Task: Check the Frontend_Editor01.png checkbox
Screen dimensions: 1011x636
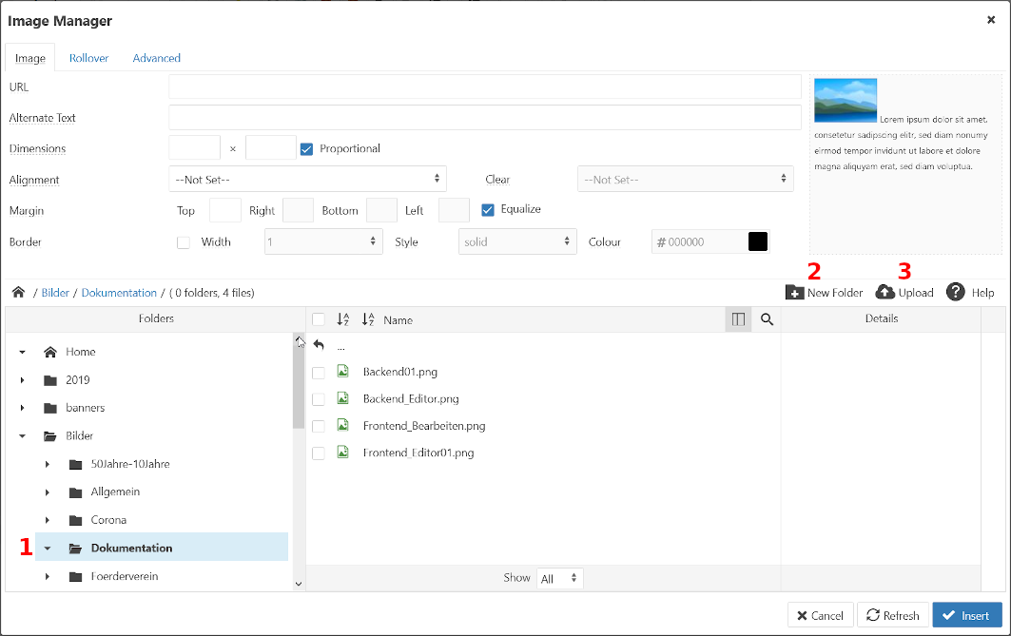Action: pyautogui.click(x=319, y=453)
